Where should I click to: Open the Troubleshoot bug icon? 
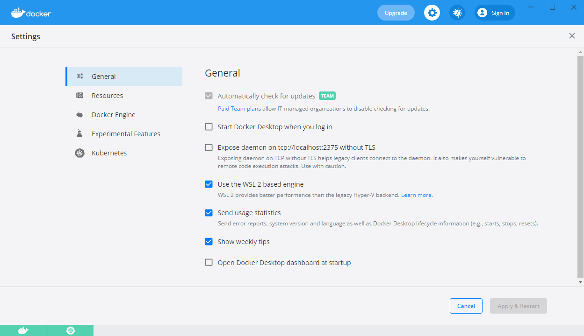457,13
